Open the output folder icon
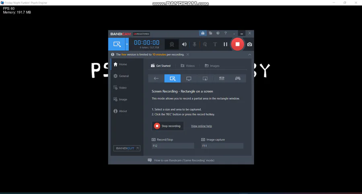 (210, 33)
